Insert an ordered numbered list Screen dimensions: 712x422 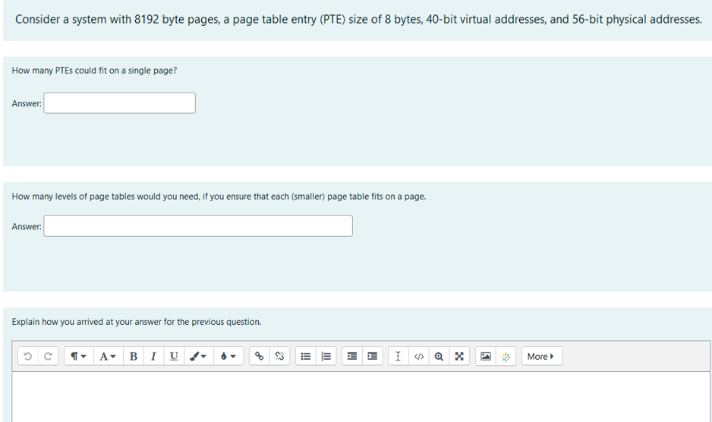pos(326,356)
